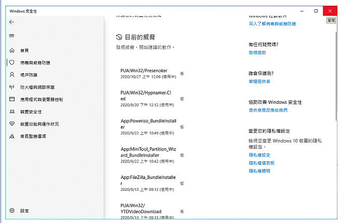Viewport: 353px width, 223px height.
Task: Click the heart icon for 裝置效能與運作狀況
Action: tap(12, 123)
